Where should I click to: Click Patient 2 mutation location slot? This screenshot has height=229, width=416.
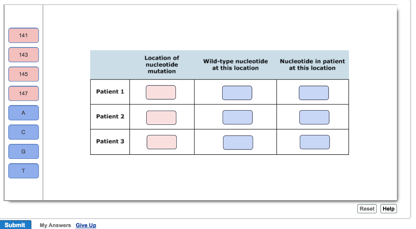[161, 118]
